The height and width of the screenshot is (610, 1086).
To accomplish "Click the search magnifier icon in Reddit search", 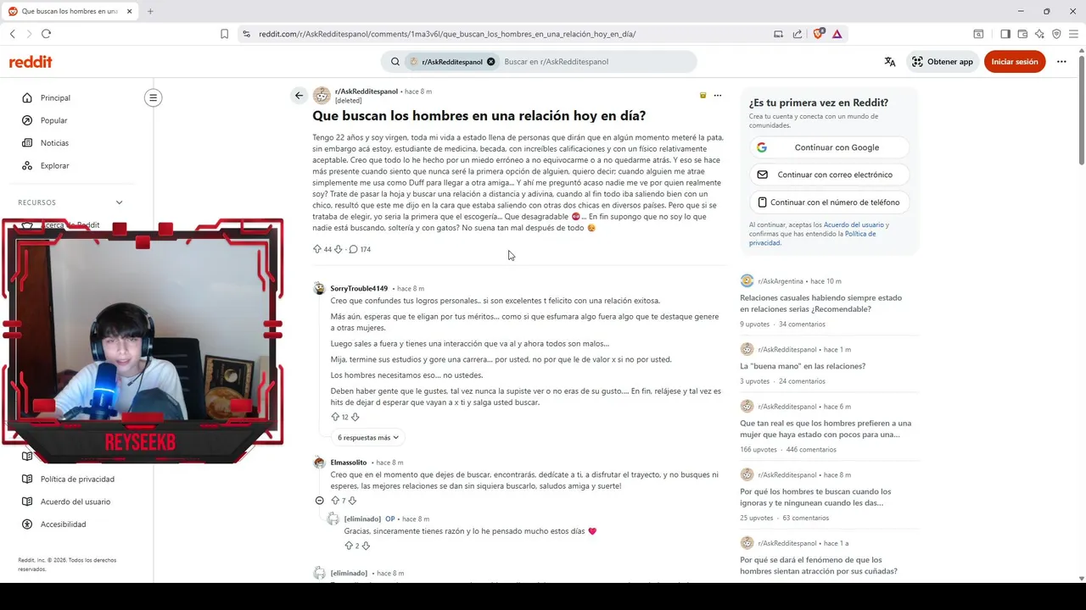I will tap(395, 62).
